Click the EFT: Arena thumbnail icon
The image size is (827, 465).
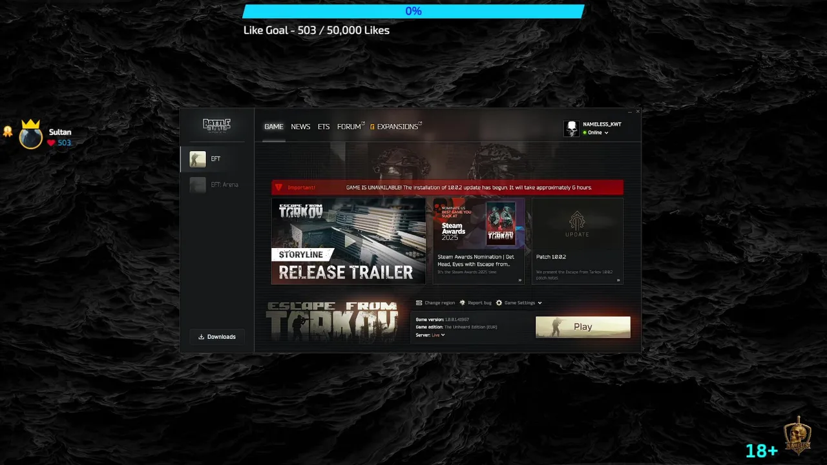pos(198,185)
